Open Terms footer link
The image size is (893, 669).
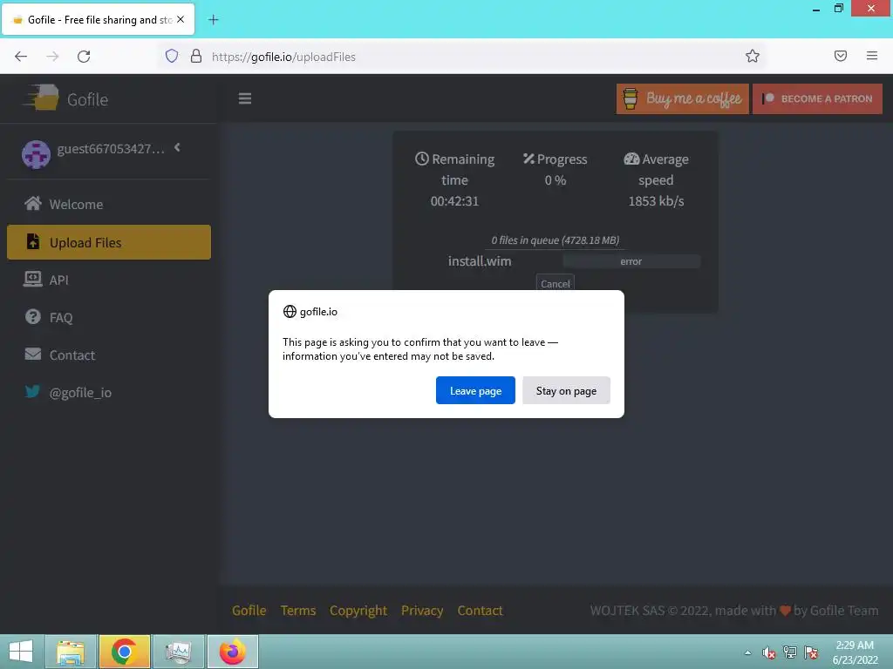pos(298,610)
